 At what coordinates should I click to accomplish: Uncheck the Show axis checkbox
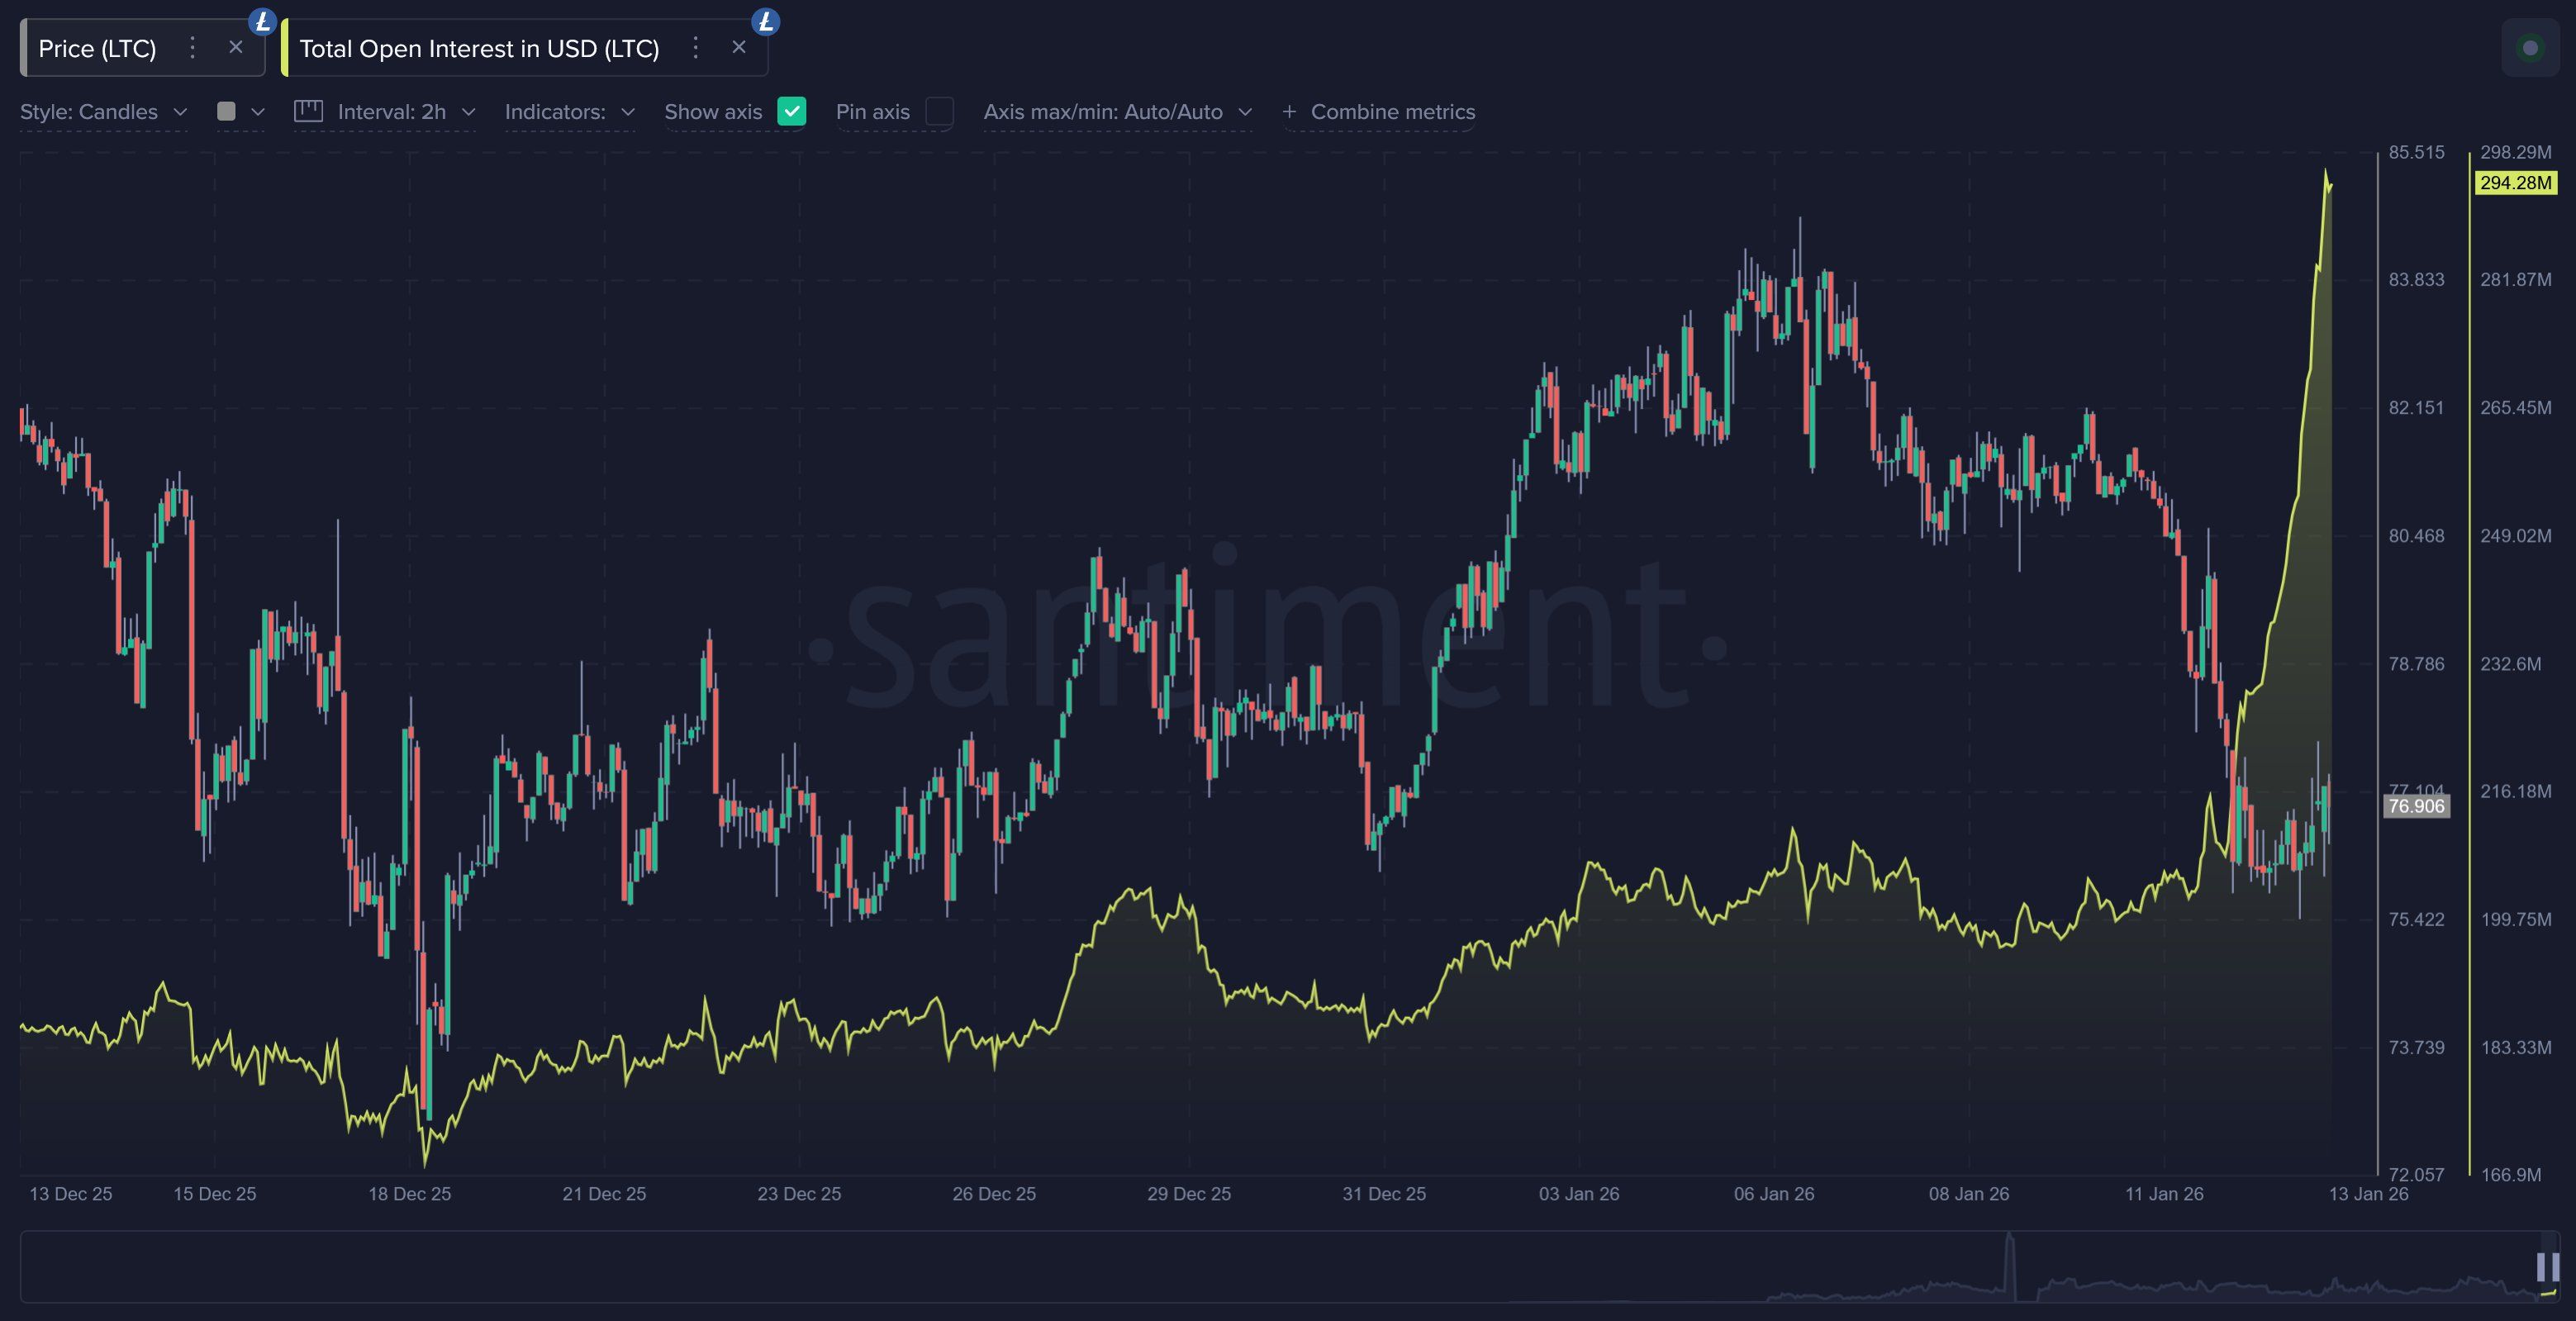pyautogui.click(x=791, y=111)
